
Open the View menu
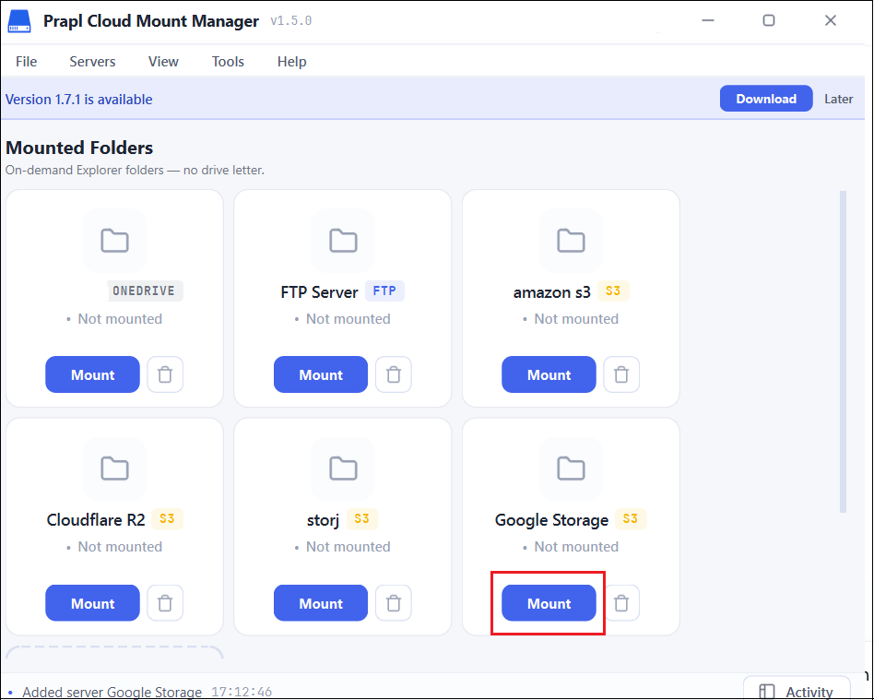point(163,62)
